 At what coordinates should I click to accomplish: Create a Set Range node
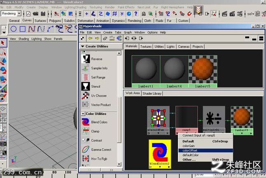[x=93, y=77]
